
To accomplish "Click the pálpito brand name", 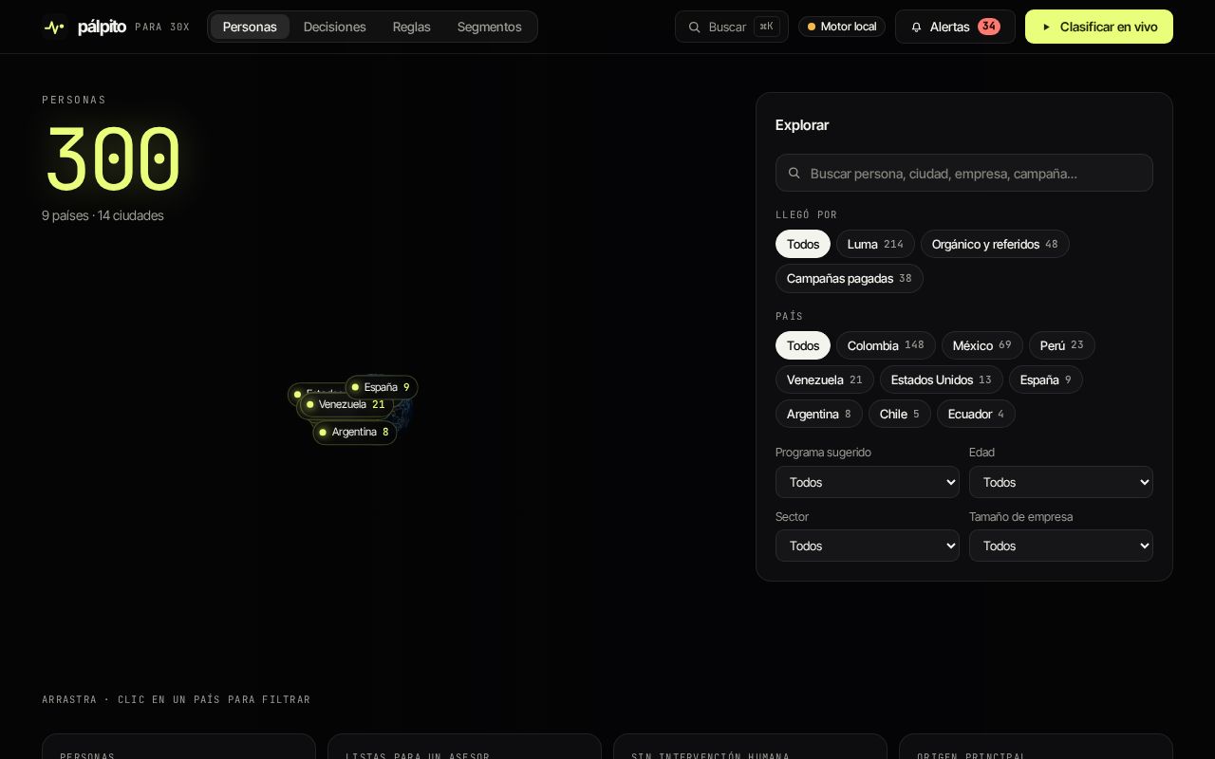I will pos(102,27).
